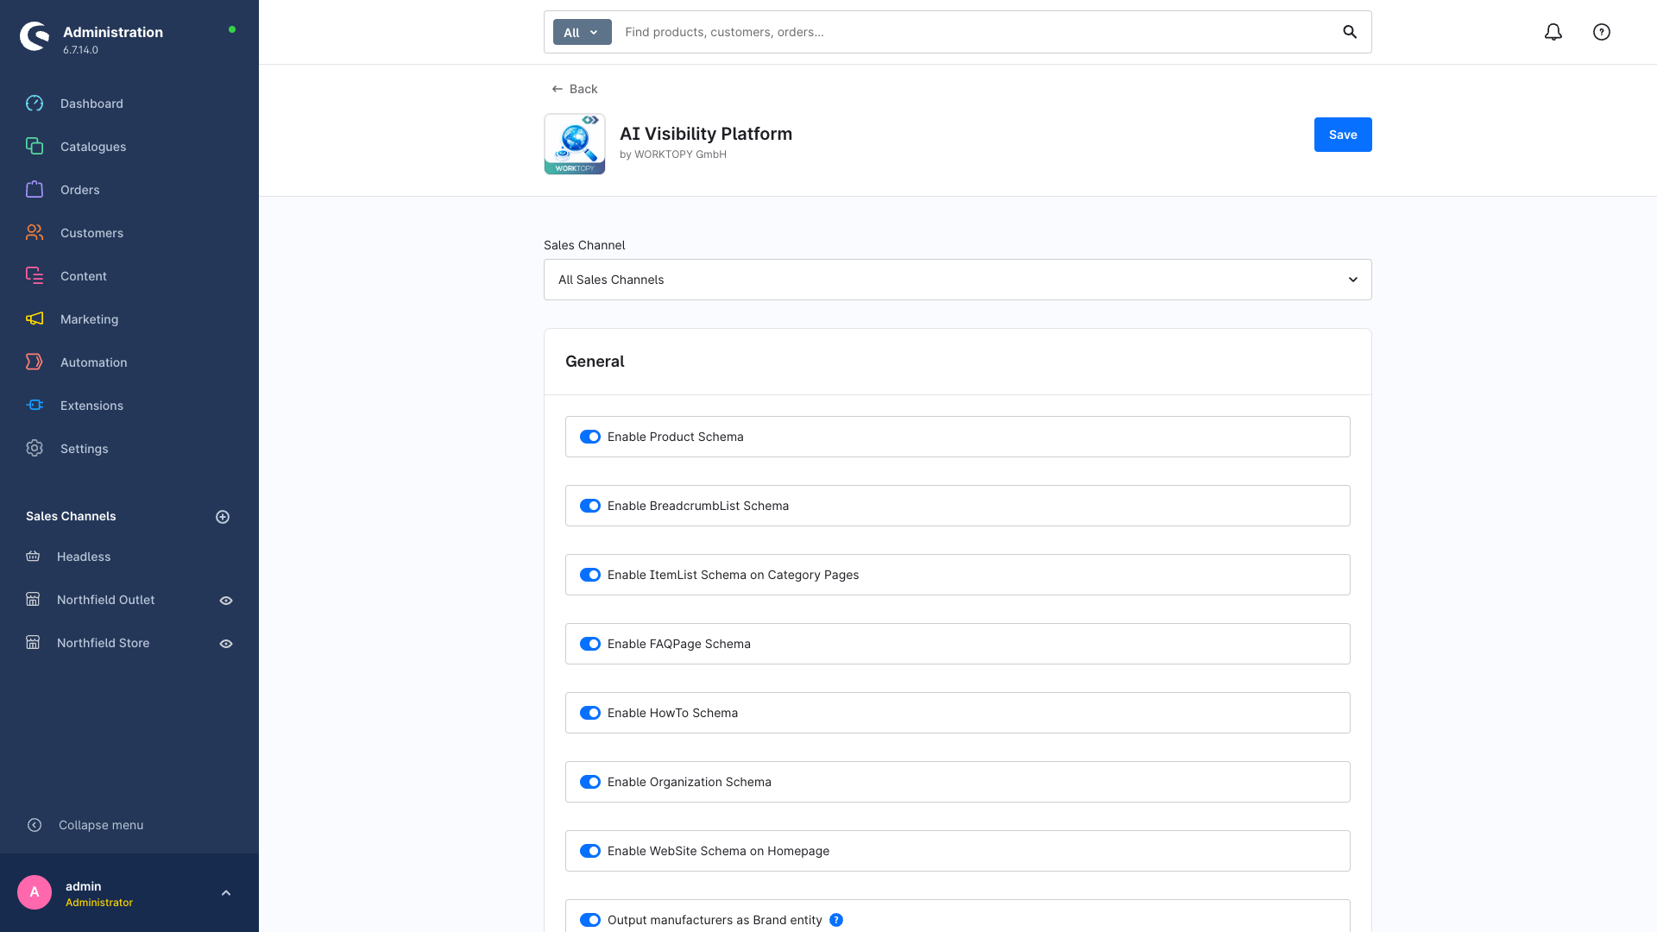
Task: Add a new sales channel with plus icon
Action: (x=223, y=517)
